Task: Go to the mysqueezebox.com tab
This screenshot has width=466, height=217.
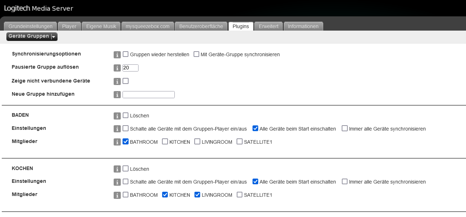Action: tap(148, 26)
